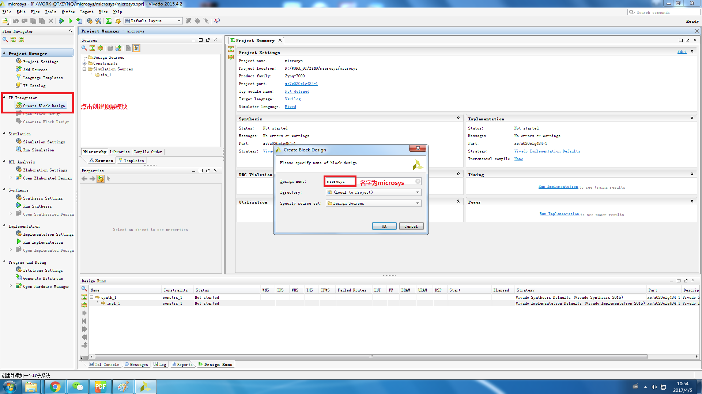This screenshot has height=394, width=702.
Task: Expand Constraints folder in Sources tree
Action: click(84, 63)
